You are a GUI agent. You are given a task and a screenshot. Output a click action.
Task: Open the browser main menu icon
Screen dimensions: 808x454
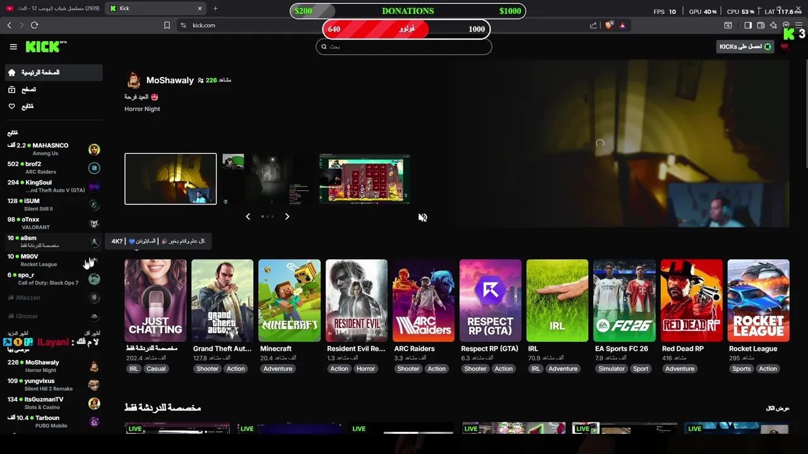[x=799, y=25]
